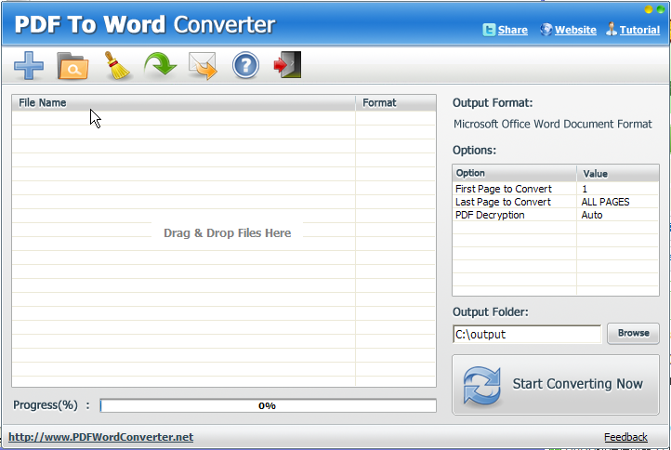This screenshot has width=671, height=450.
Task: Click the progress bar showing 0%
Action: click(268, 405)
